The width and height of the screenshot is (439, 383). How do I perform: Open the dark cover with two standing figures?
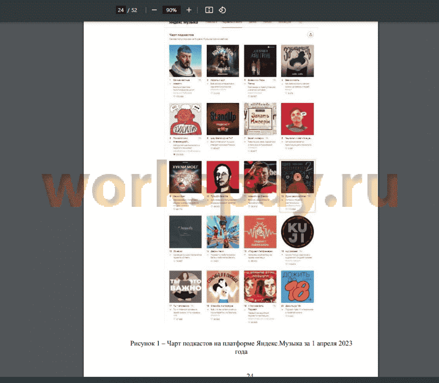tap(260, 61)
